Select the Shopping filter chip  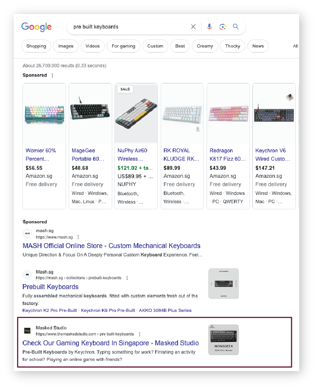(36, 46)
